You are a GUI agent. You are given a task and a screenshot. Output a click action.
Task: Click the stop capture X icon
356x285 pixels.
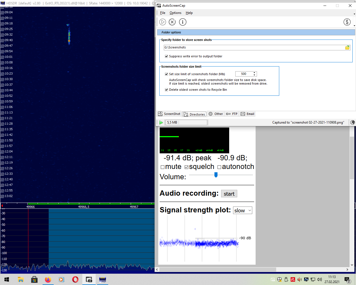[x=172, y=22]
